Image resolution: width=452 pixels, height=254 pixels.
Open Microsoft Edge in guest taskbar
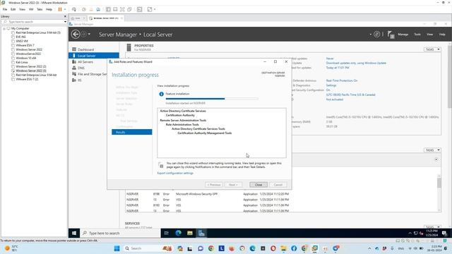pyautogui.click(x=179, y=233)
